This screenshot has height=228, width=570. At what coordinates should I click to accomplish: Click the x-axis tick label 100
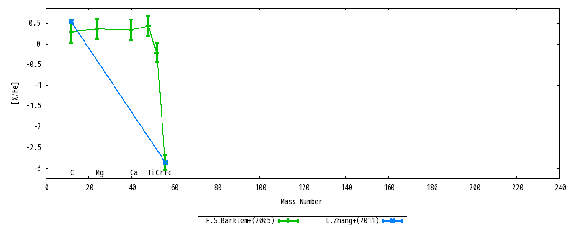click(260, 188)
